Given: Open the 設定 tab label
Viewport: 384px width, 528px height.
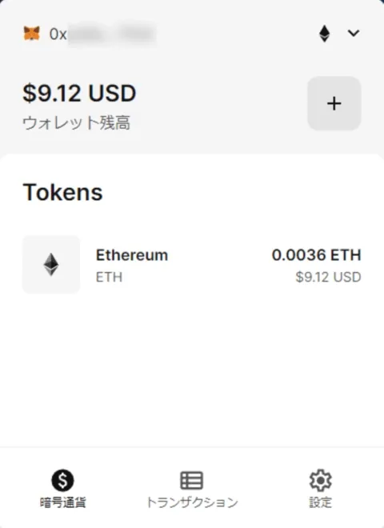Looking at the screenshot, I should click(x=321, y=502).
